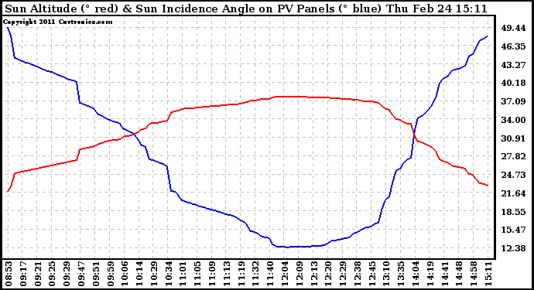The height and width of the screenshot is (290, 534).
Task: Click the 09:47 time label
Action: [x=81, y=274]
